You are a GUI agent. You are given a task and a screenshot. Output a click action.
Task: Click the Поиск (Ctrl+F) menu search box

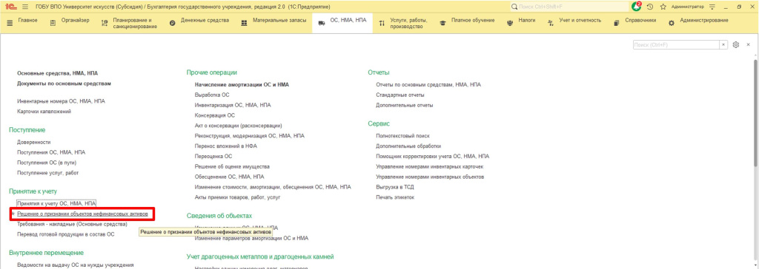676,44
